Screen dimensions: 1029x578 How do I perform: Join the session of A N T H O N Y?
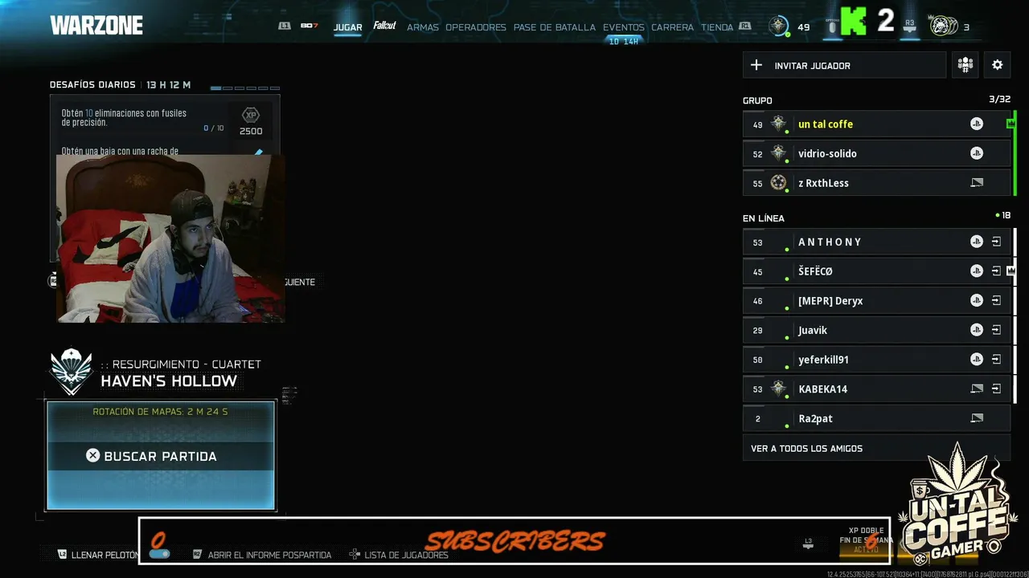coord(996,242)
